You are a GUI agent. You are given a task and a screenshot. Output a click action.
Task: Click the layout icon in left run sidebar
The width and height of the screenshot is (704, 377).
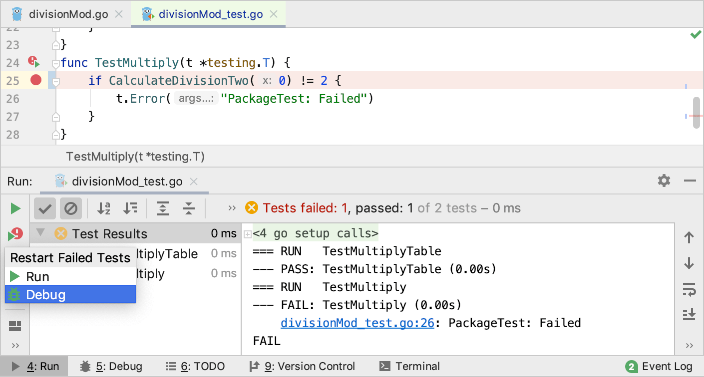coord(15,327)
